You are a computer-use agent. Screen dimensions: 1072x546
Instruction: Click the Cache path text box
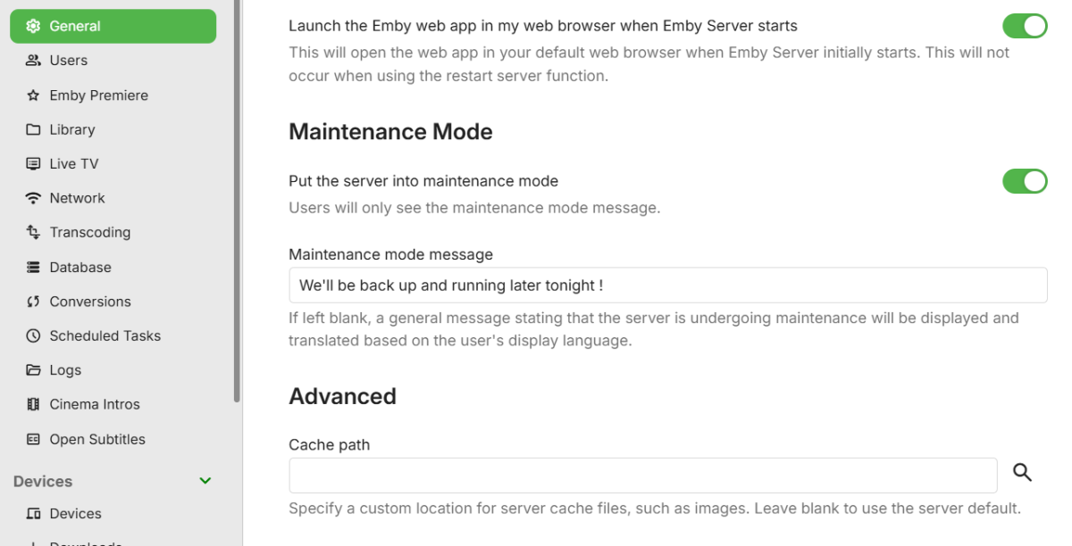[x=642, y=476]
